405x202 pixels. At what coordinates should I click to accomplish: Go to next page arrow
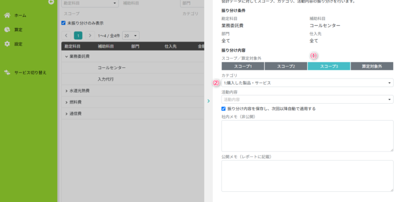pos(90,35)
